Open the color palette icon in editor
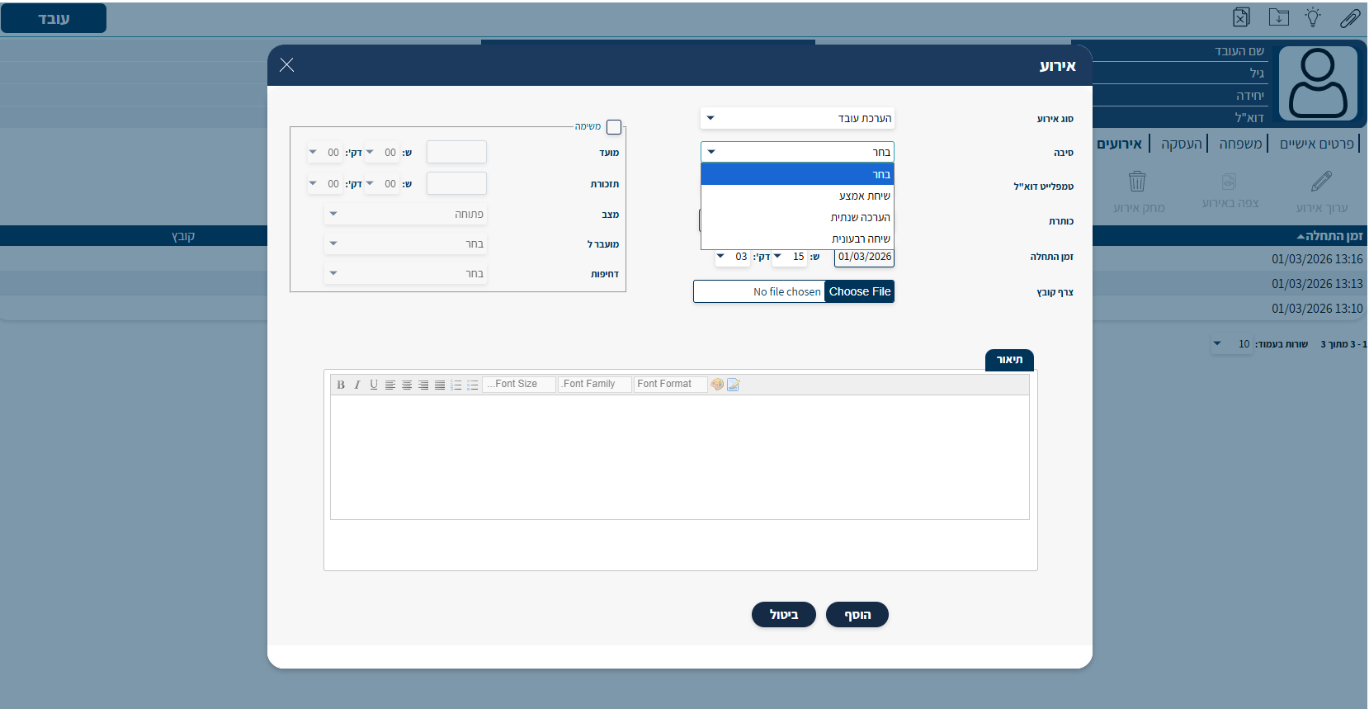The height and width of the screenshot is (709, 1369). [717, 385]
